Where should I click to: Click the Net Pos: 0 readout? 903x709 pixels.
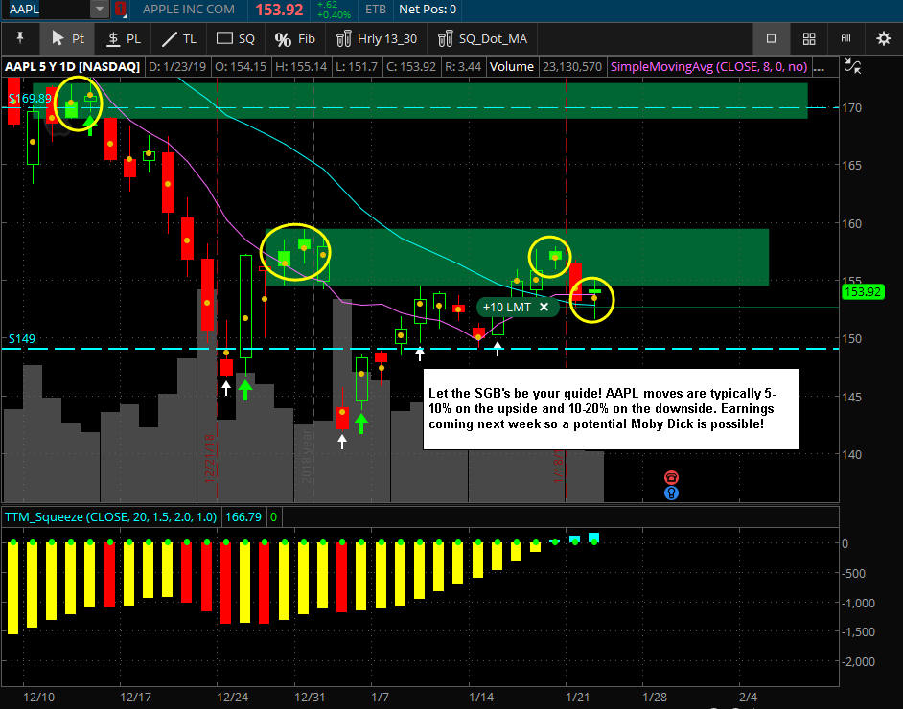[x=428, y=10]
